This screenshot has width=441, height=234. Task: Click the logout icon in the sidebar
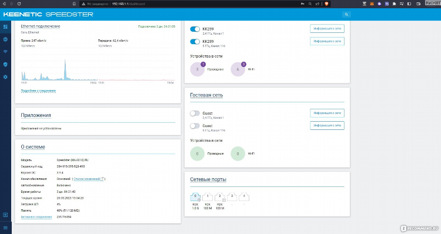[x=5, y=215]
